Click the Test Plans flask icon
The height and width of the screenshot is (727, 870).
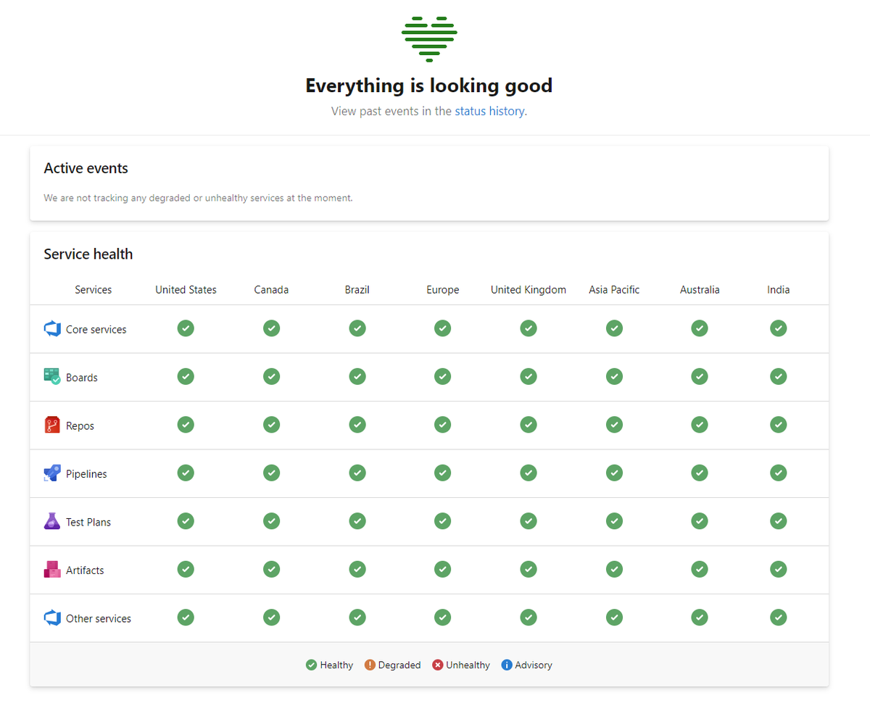click(x=52, y=521)
